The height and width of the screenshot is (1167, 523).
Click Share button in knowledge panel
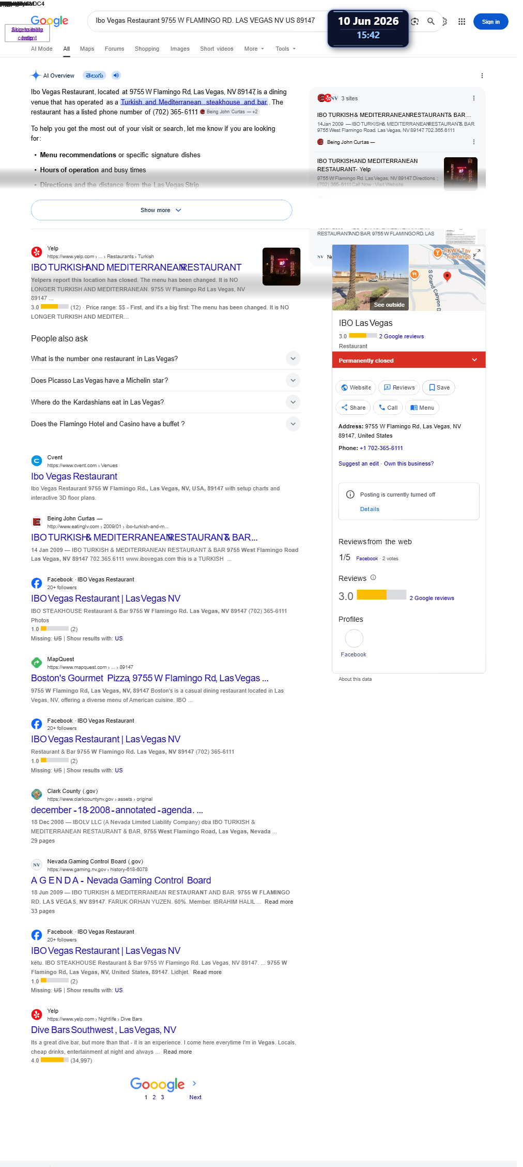click(x=353, y=408)
